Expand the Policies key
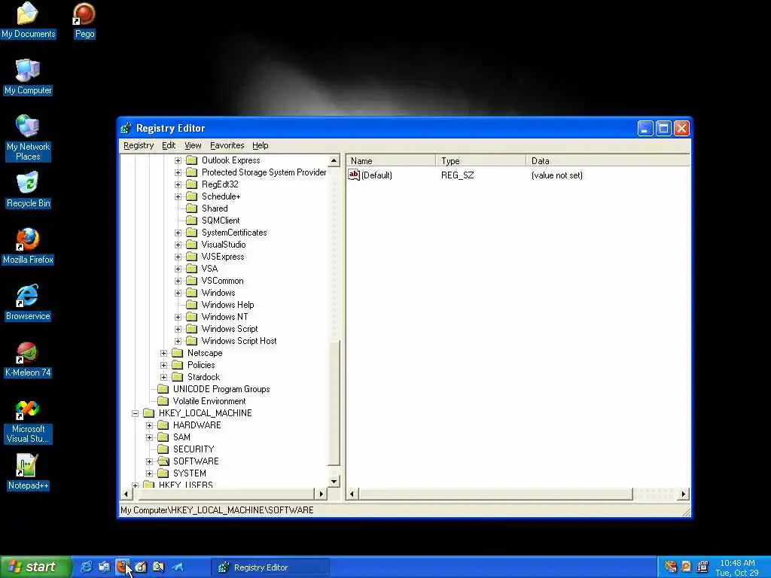Screen dimensions: 771x578 (x=163, y=365)
